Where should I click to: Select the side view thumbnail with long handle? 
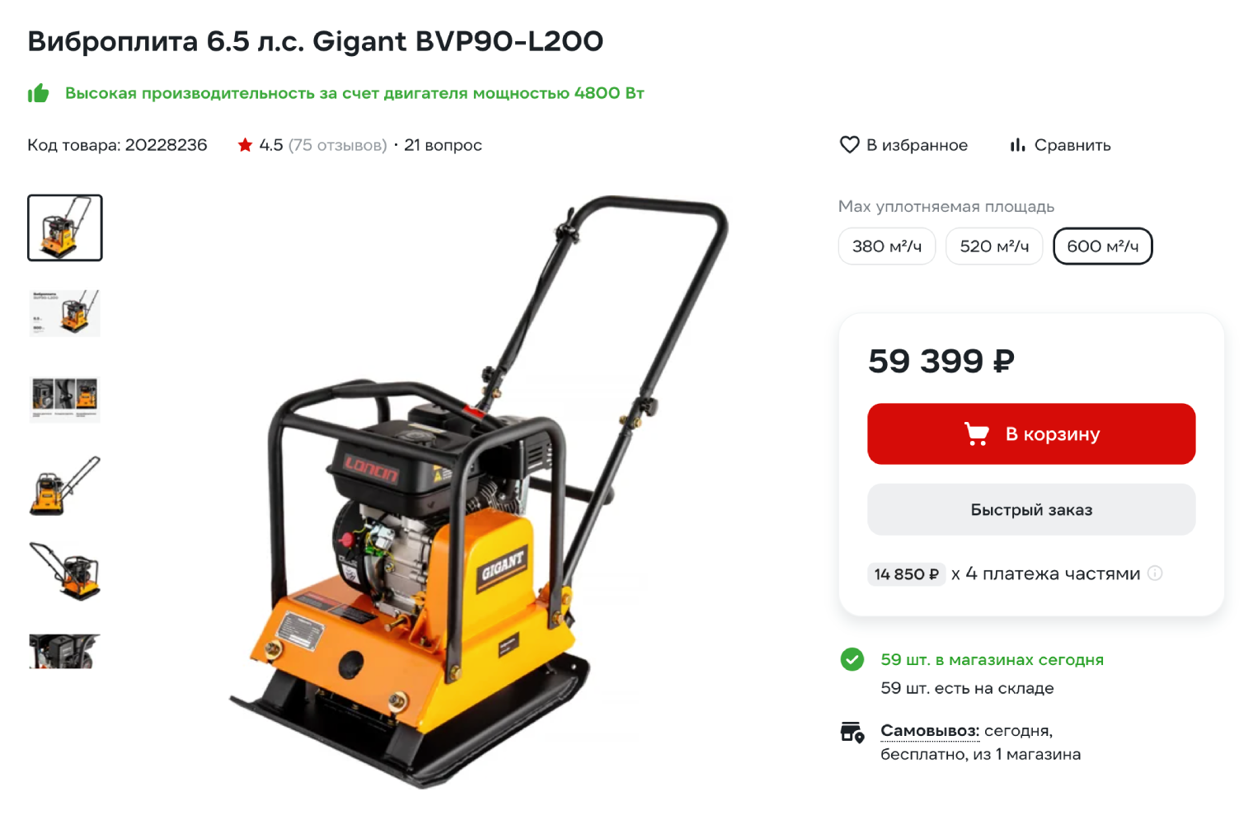(65, 485)
